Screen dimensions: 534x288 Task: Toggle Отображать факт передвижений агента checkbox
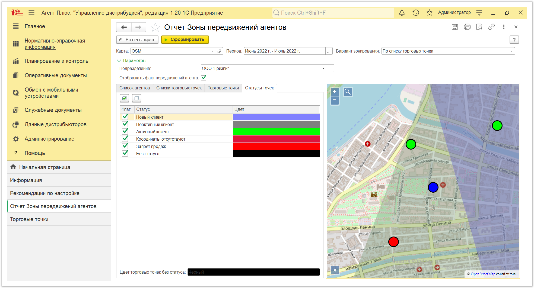tap(204, 78)
